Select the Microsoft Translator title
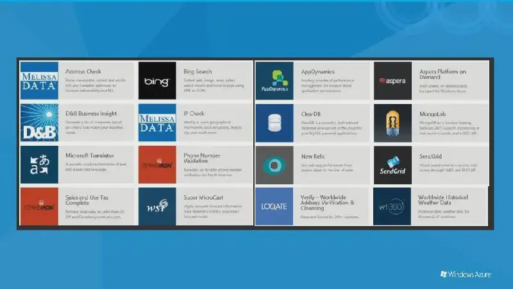The height and width of the screenshot is (289, 513). (90, 155)
